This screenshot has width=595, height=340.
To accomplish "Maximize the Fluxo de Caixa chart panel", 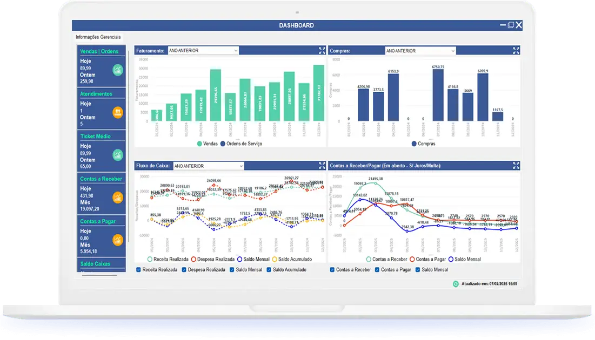I will 322,166.
